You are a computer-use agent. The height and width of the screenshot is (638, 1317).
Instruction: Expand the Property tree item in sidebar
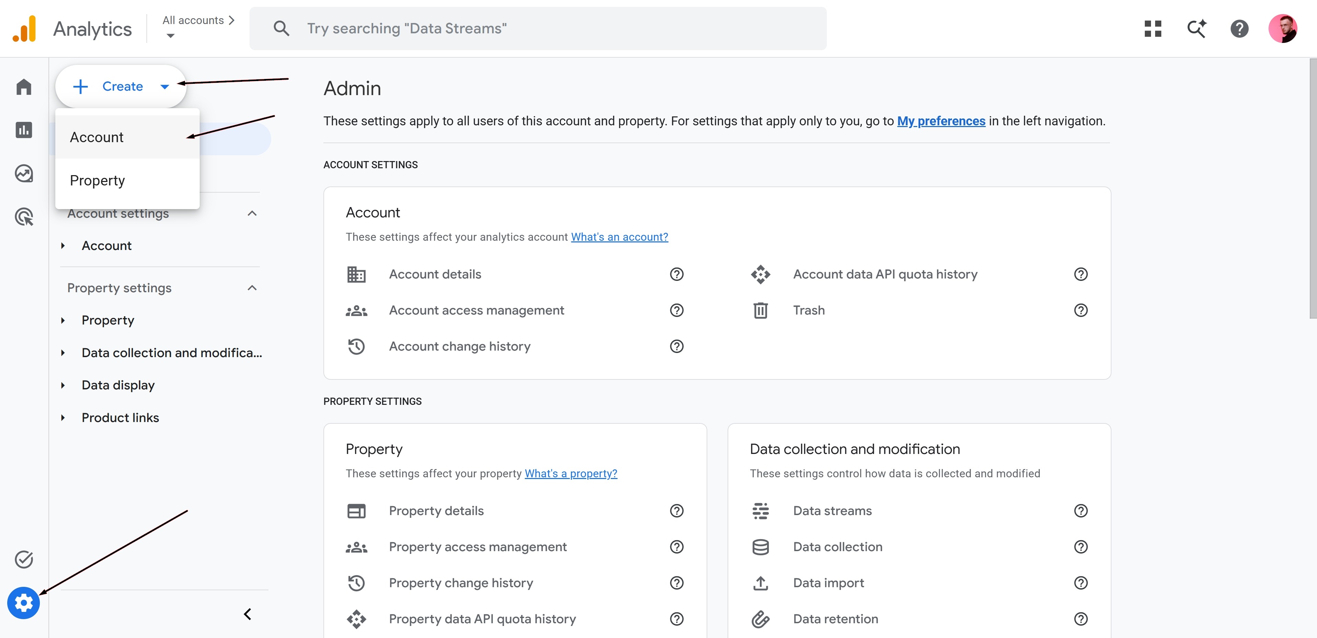(63, 320)
